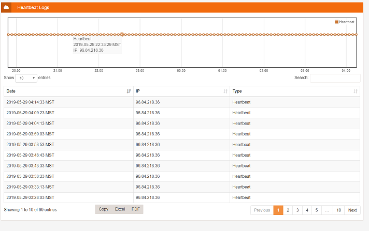
Task: Click IP 96.84.218.36 in the 04:14:33 row
Action: [x=148, y=102]
